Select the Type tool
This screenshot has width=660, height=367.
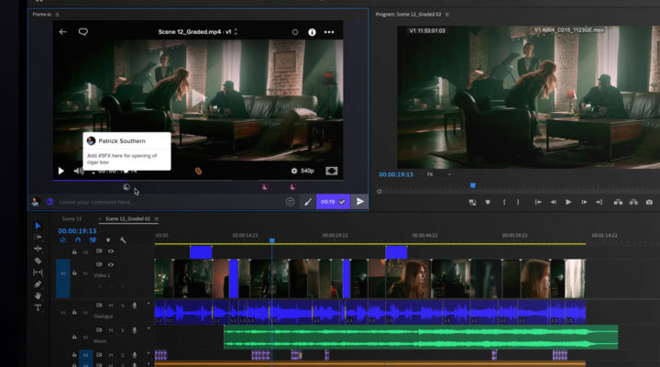(38, 307)
